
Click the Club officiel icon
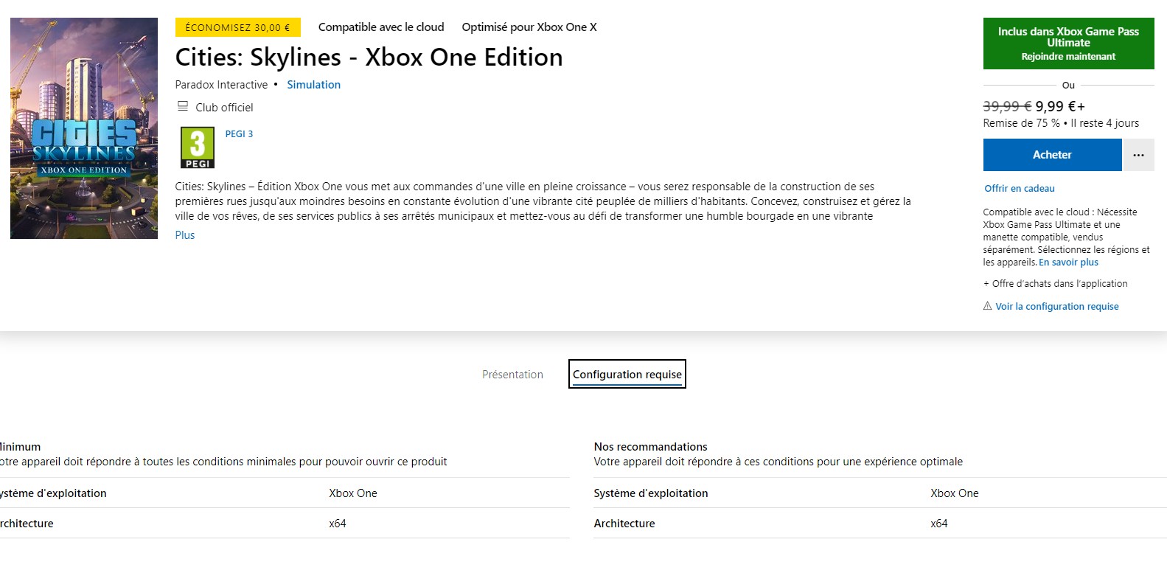click(x=183, y=107)
